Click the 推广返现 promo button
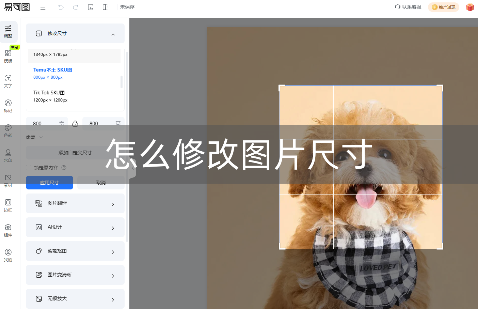The image size is (478, 309). 444,7
